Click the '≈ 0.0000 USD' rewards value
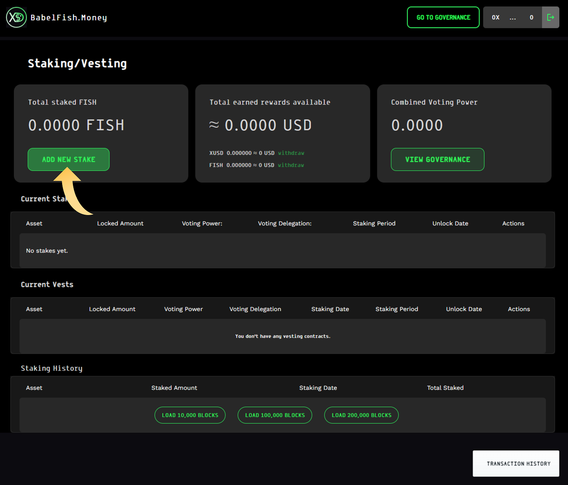Viewport: 568px width, 485px height. click(260, 125)
